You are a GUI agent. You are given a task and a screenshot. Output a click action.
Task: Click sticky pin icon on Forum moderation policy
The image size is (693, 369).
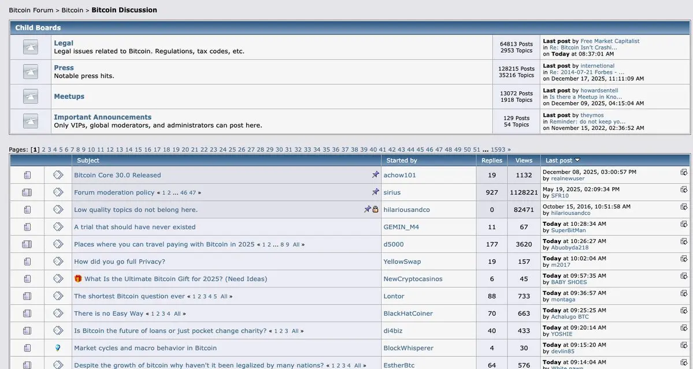click(375, 192)
